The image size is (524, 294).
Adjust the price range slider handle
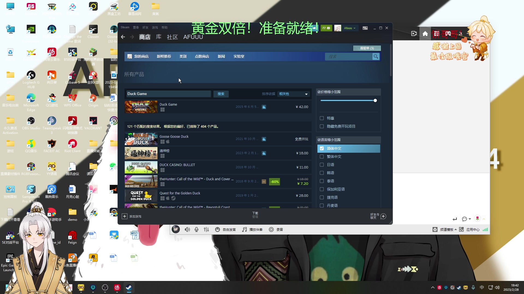click(375, 101)
